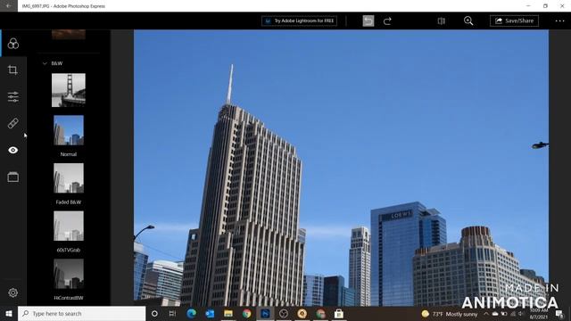Apply the HiContrastBW look

click(69, 274)
